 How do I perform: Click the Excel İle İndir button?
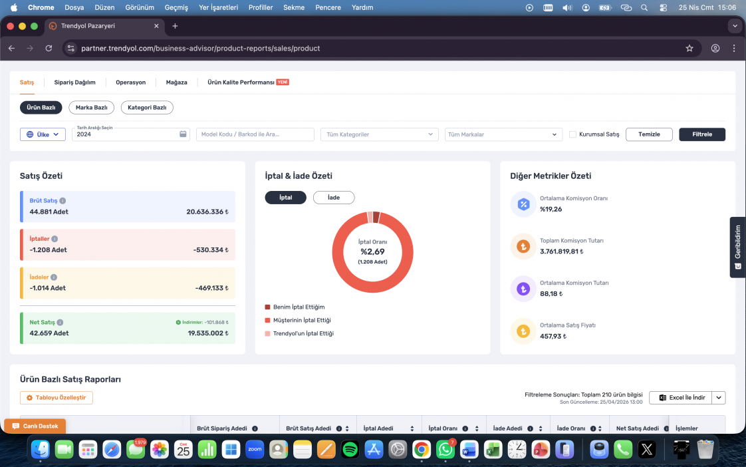(x=681, y=398)
